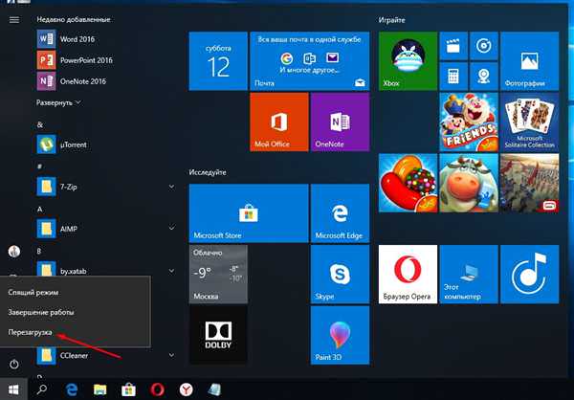Click the Развернуть expand link
The height and width of the screenshot is (400, 574).
58,103
